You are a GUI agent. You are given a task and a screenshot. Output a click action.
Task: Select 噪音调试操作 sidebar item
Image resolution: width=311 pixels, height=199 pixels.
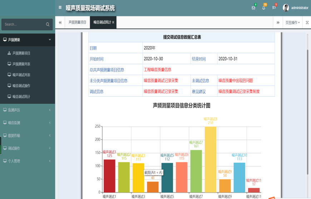(x=21, y=86)
